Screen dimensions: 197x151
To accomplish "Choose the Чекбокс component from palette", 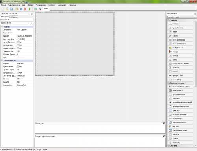I will click(180, 68).
